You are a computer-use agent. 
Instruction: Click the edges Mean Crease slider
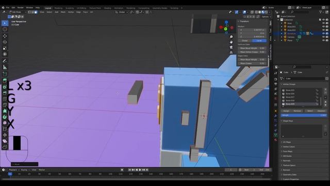pyautogui.click(x=252, y=63)
